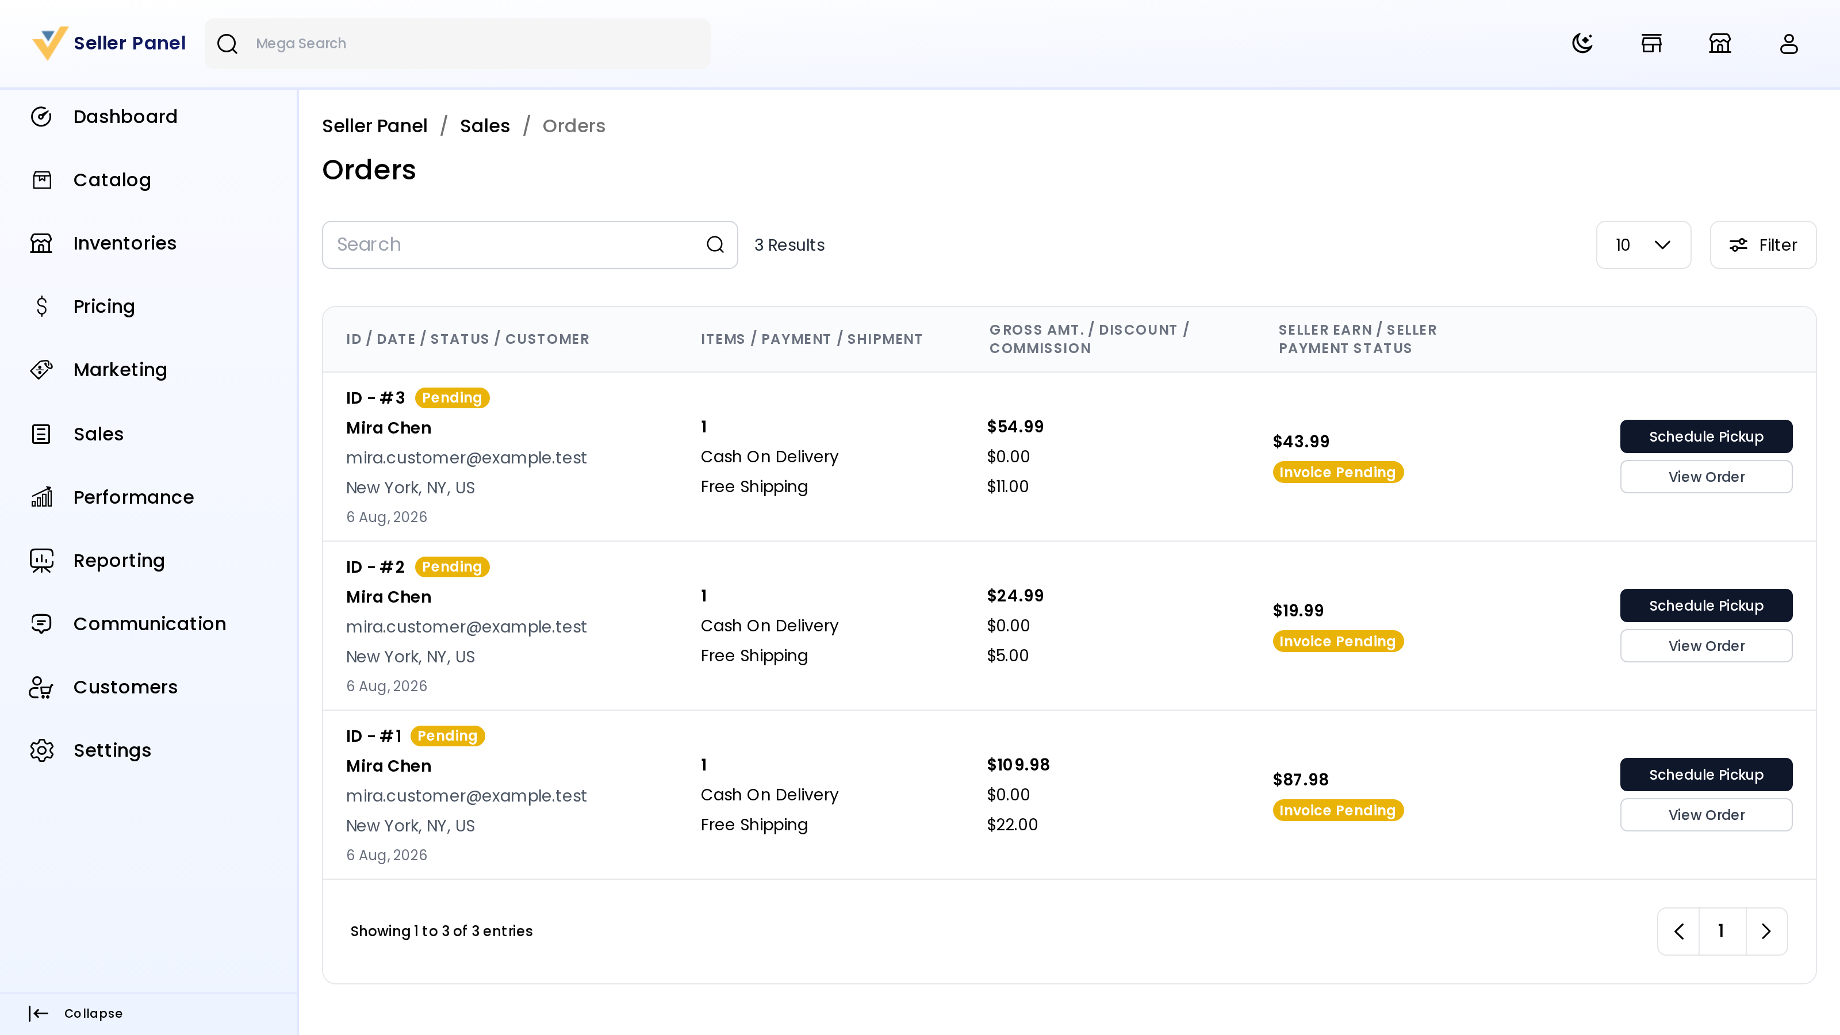Click the Filter sliders icon
Screen dimensions: 1840x1035
click(1738, 245)
